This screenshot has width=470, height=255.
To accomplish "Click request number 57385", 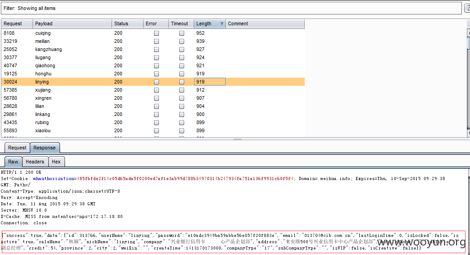I will pyautogui.click(x=10, y=90).
